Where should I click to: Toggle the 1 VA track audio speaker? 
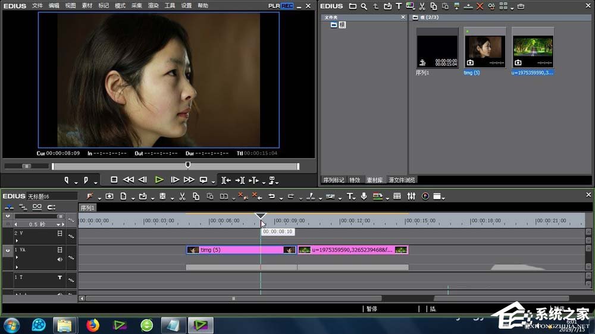pyautogui.click(x=59, y=260)
